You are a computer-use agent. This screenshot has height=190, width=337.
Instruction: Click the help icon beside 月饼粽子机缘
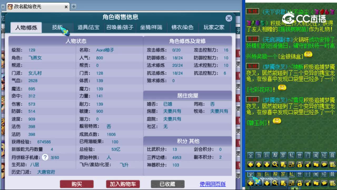(x=45, y=157)
